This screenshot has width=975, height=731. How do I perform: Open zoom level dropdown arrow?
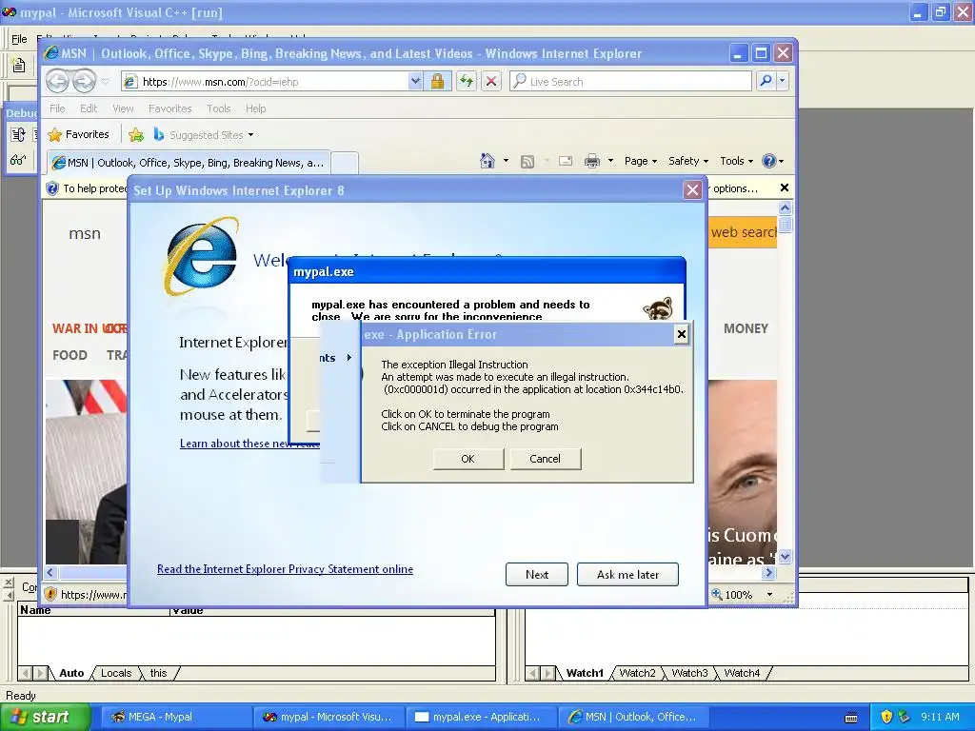coord(769,595)
